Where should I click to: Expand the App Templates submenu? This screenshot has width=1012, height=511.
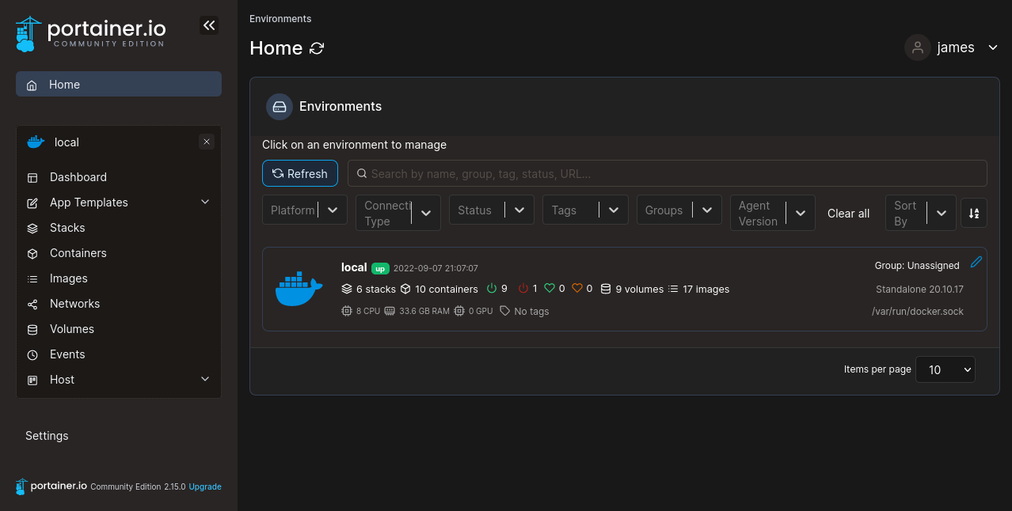205,203
